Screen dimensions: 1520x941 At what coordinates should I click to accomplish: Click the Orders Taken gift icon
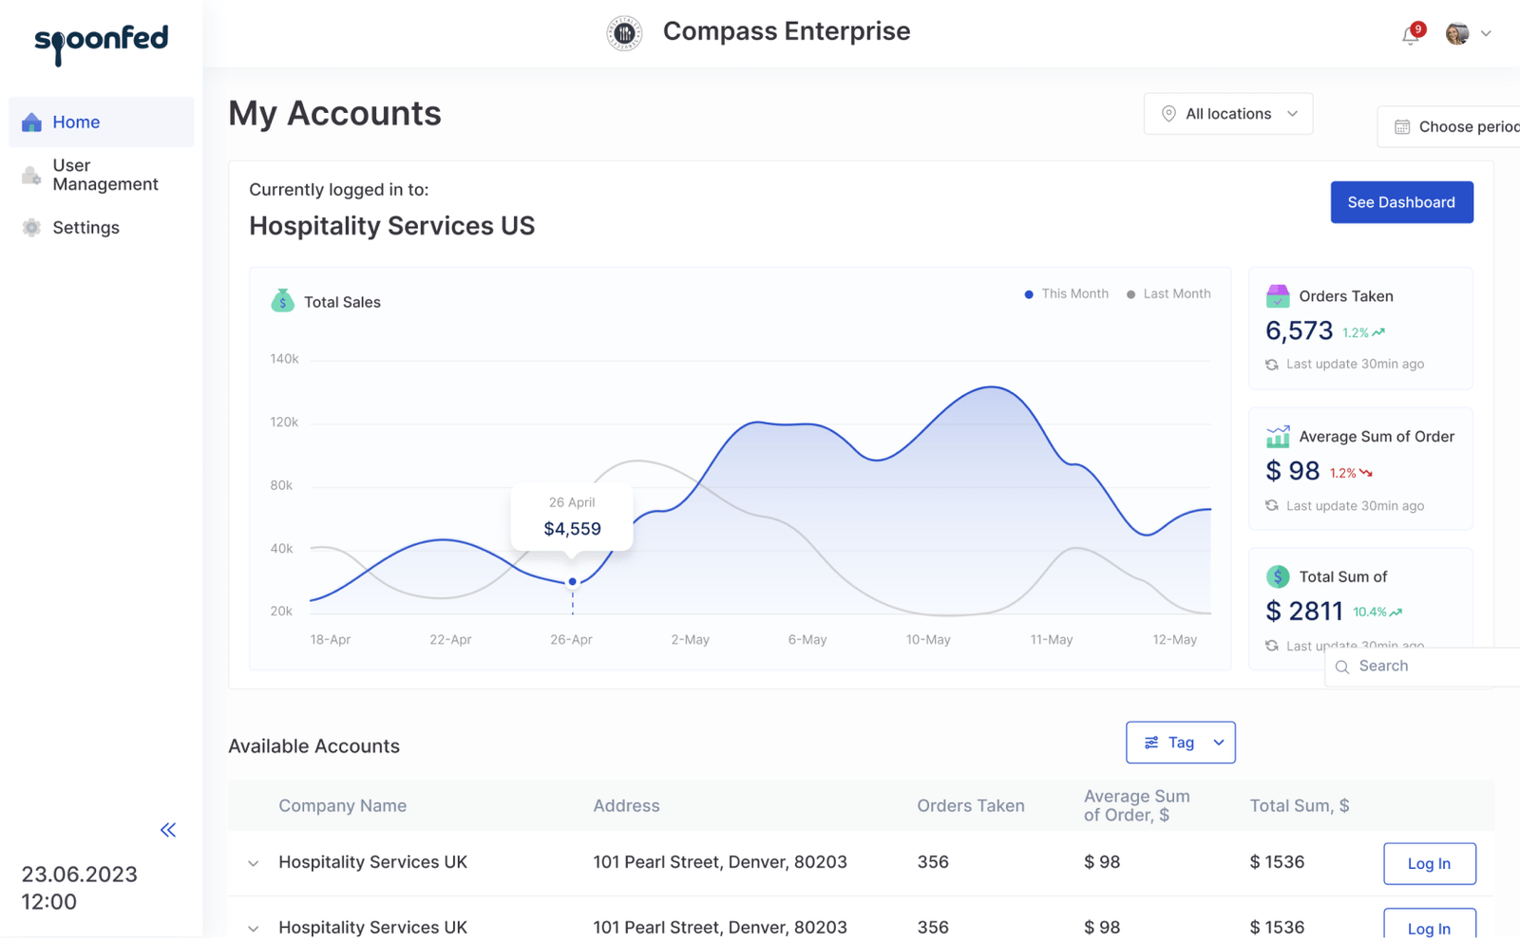click(x=1278, y=295)
